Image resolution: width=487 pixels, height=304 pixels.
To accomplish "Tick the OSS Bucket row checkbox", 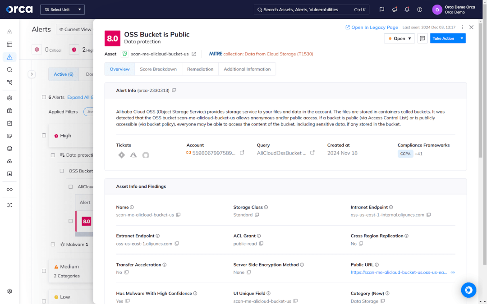I will [x=61, y=171].
